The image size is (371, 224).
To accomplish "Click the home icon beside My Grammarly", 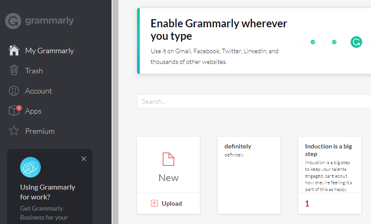I will point(14,50).
